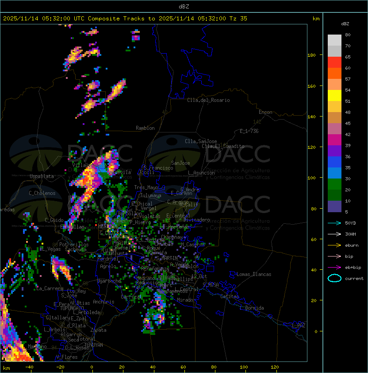Click the yellow eburn arrow icon

coord(334,245)
